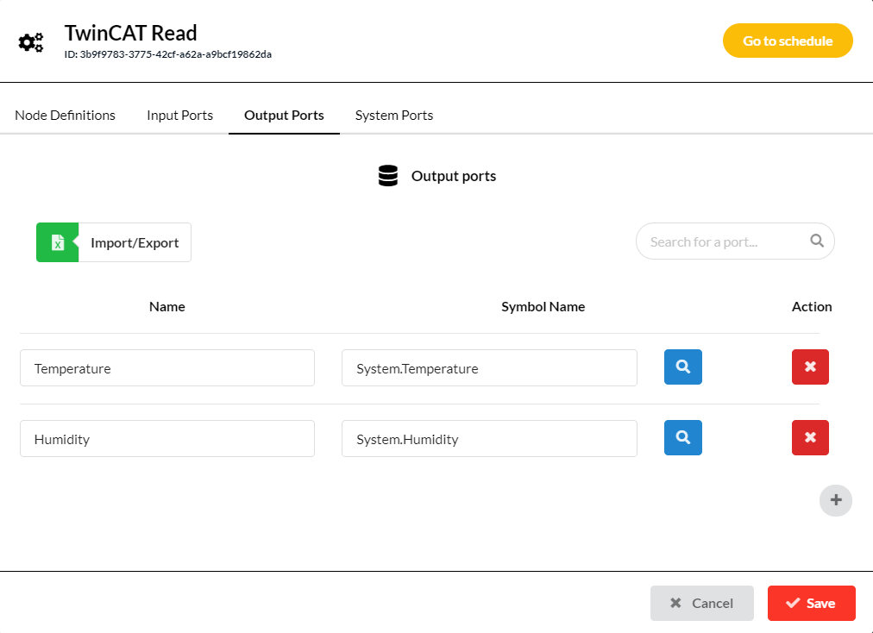Focus the Search for a port field
The image size is (873, 633).
[x=735, y=241]
